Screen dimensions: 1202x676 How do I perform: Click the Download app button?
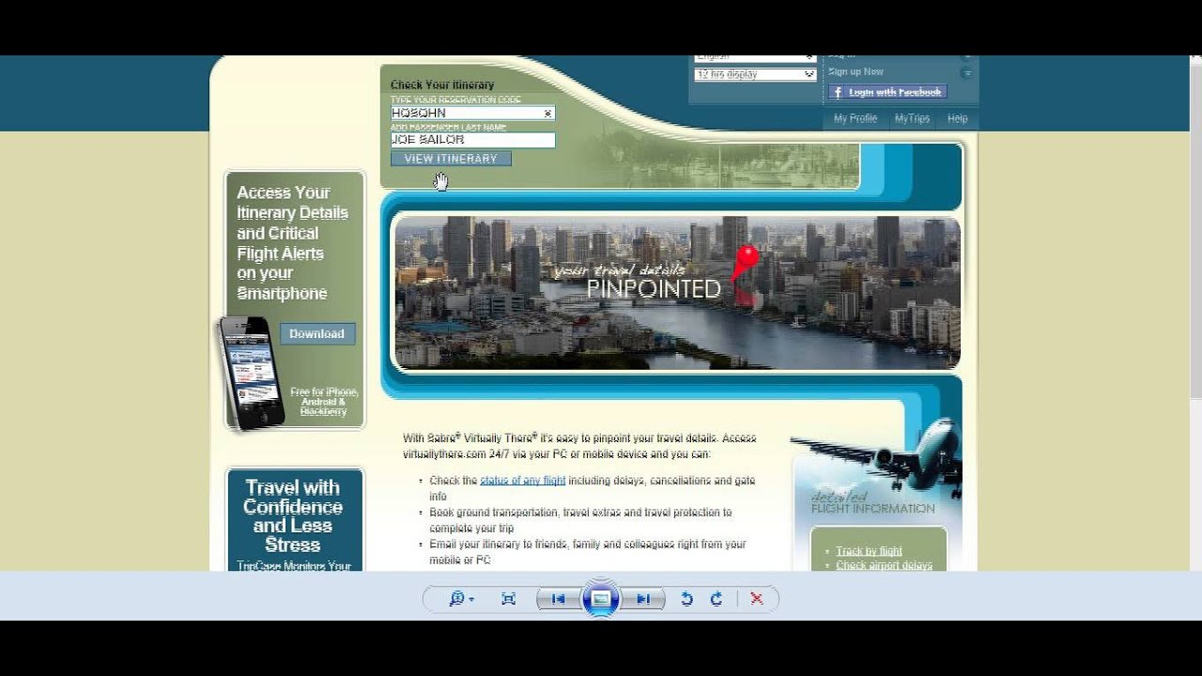[316, 333]
